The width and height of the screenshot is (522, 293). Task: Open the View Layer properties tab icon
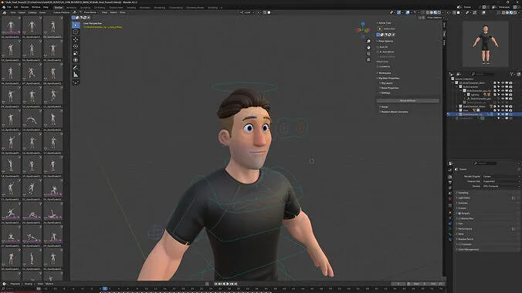click(x=450, y=188)
